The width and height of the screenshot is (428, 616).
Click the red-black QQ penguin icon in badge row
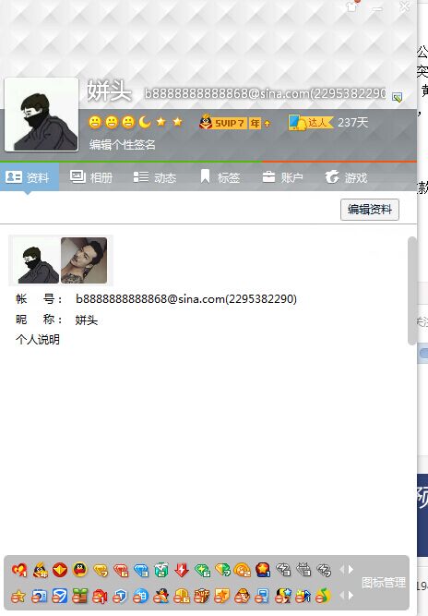(x=80, y=569)
